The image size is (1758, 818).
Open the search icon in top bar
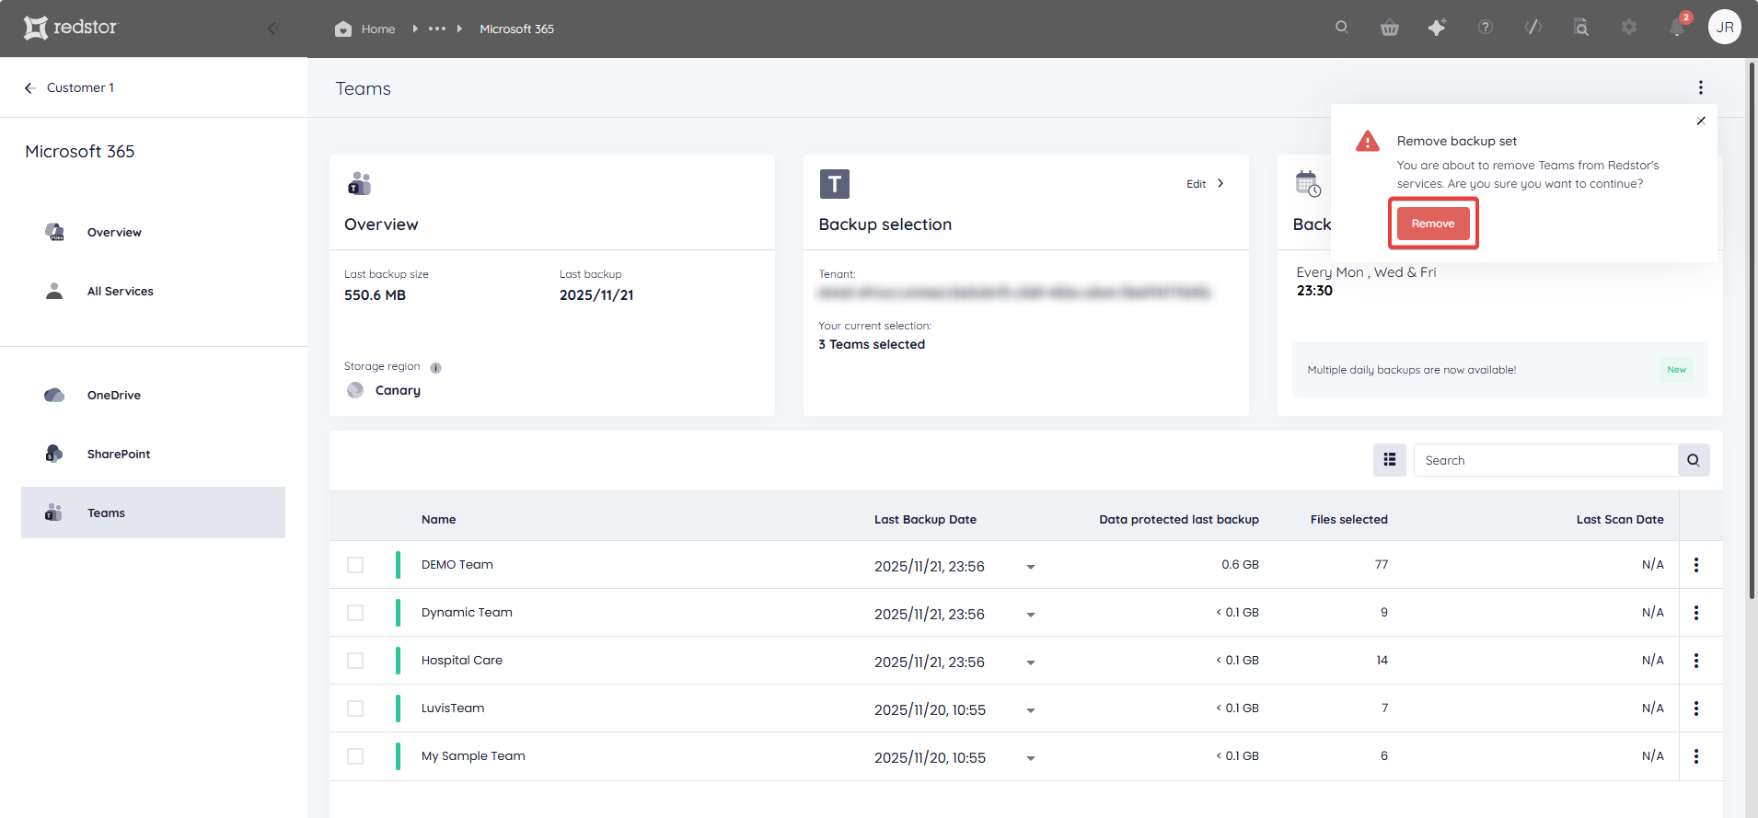click(1342, 28)
